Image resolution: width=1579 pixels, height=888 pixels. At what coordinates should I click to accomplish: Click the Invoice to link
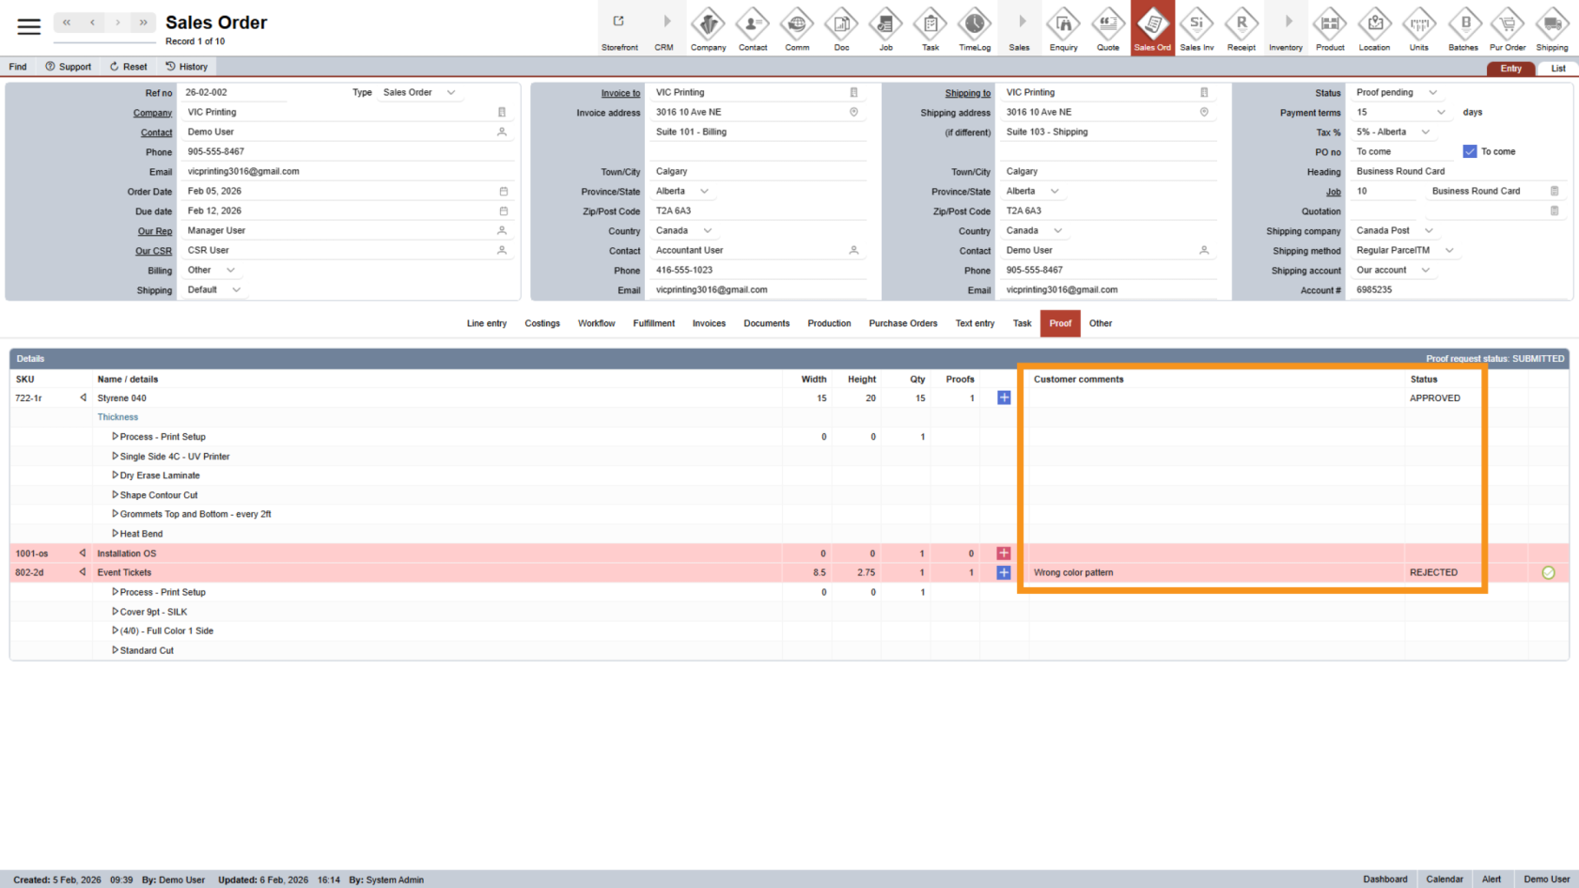[x=620, y=93]
